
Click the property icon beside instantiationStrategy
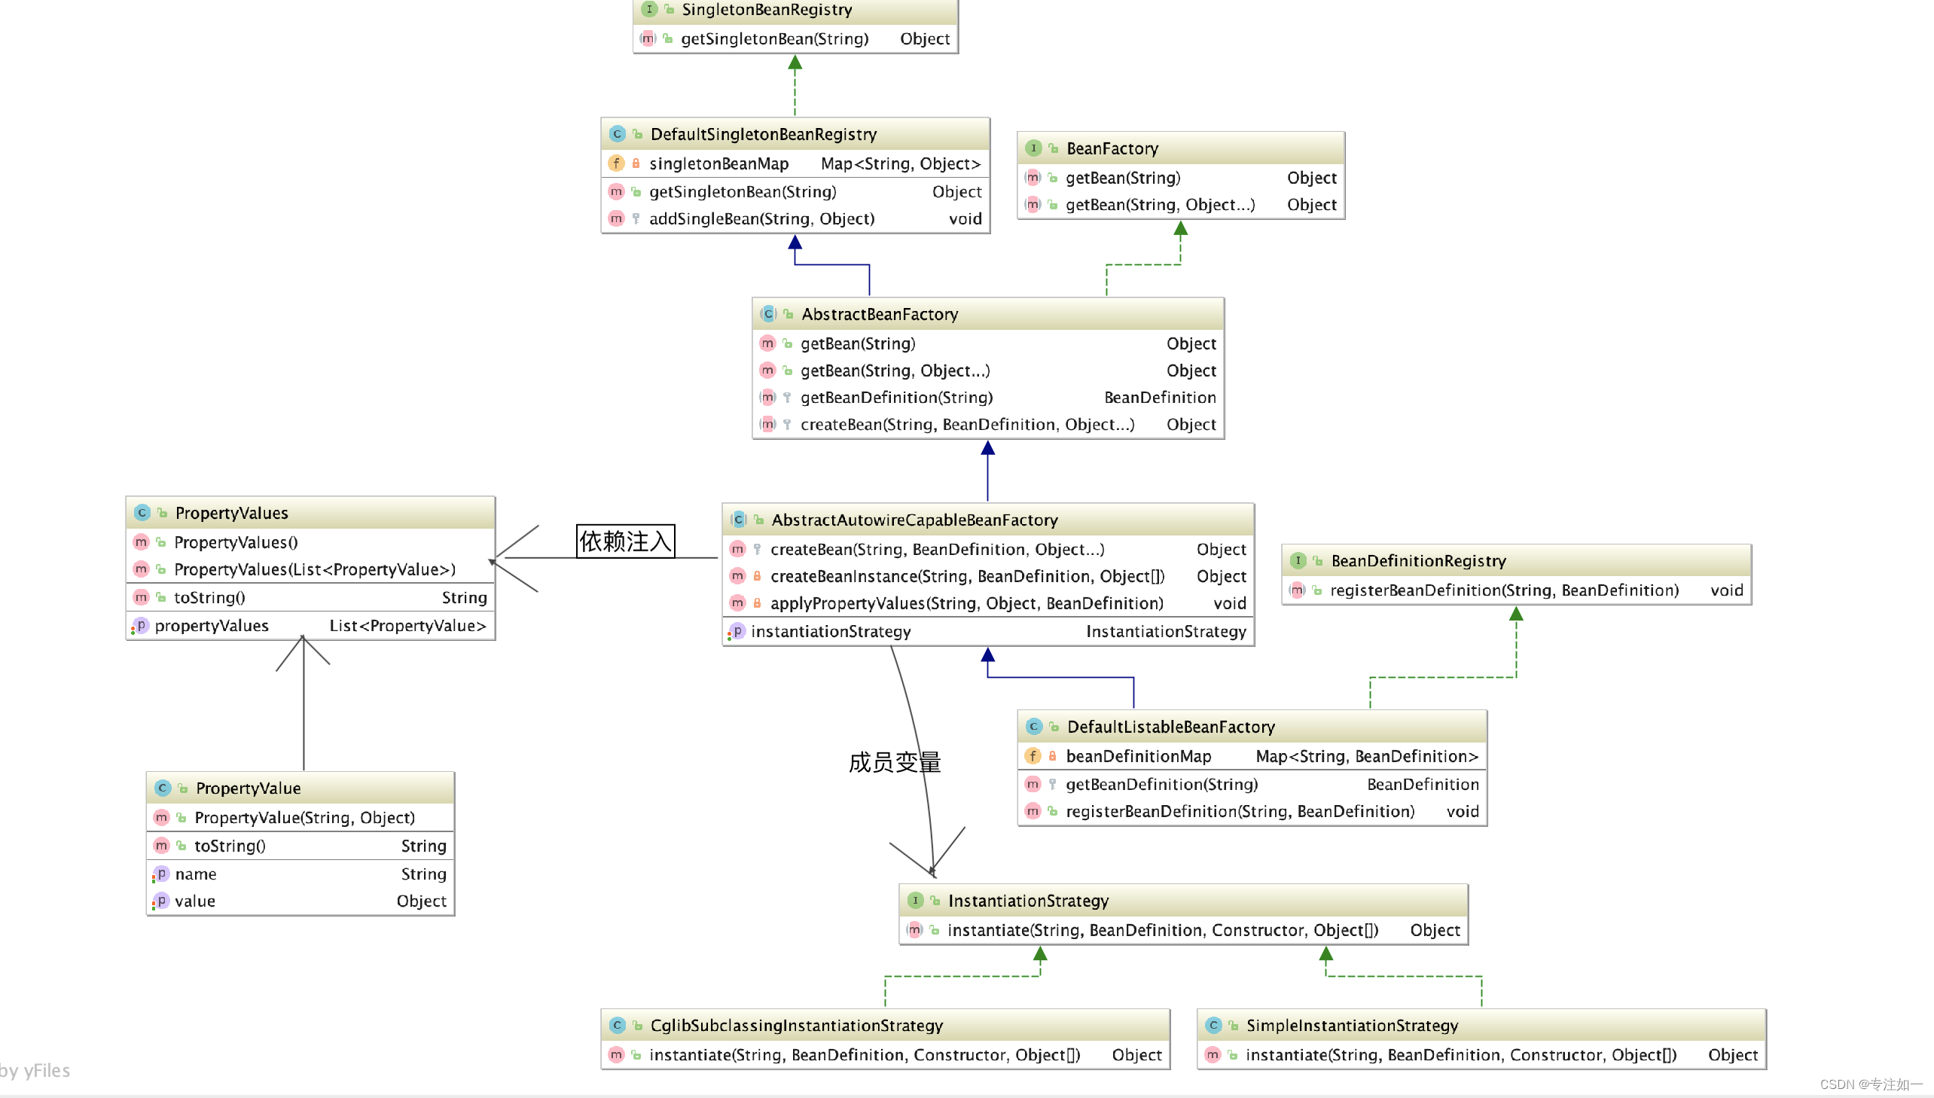pyautogui.click(x=736, y=632)
